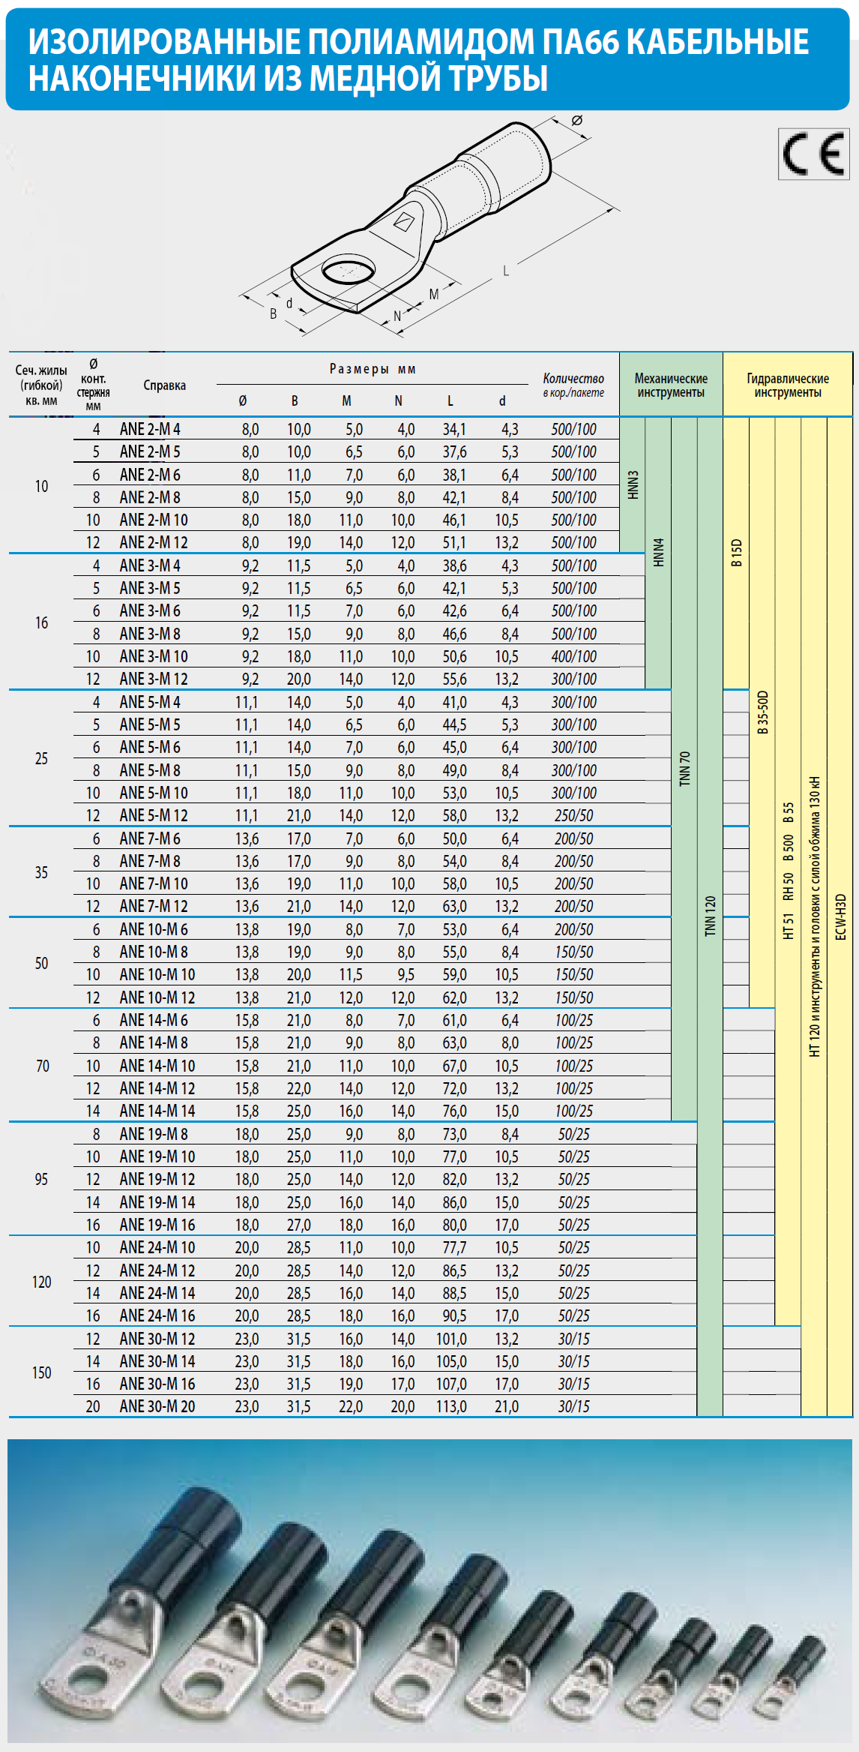The height and width of the screenshot is (1752, 859).
Task: Click the 'HNN4' tool column label
Action: (x=659, y=552)
